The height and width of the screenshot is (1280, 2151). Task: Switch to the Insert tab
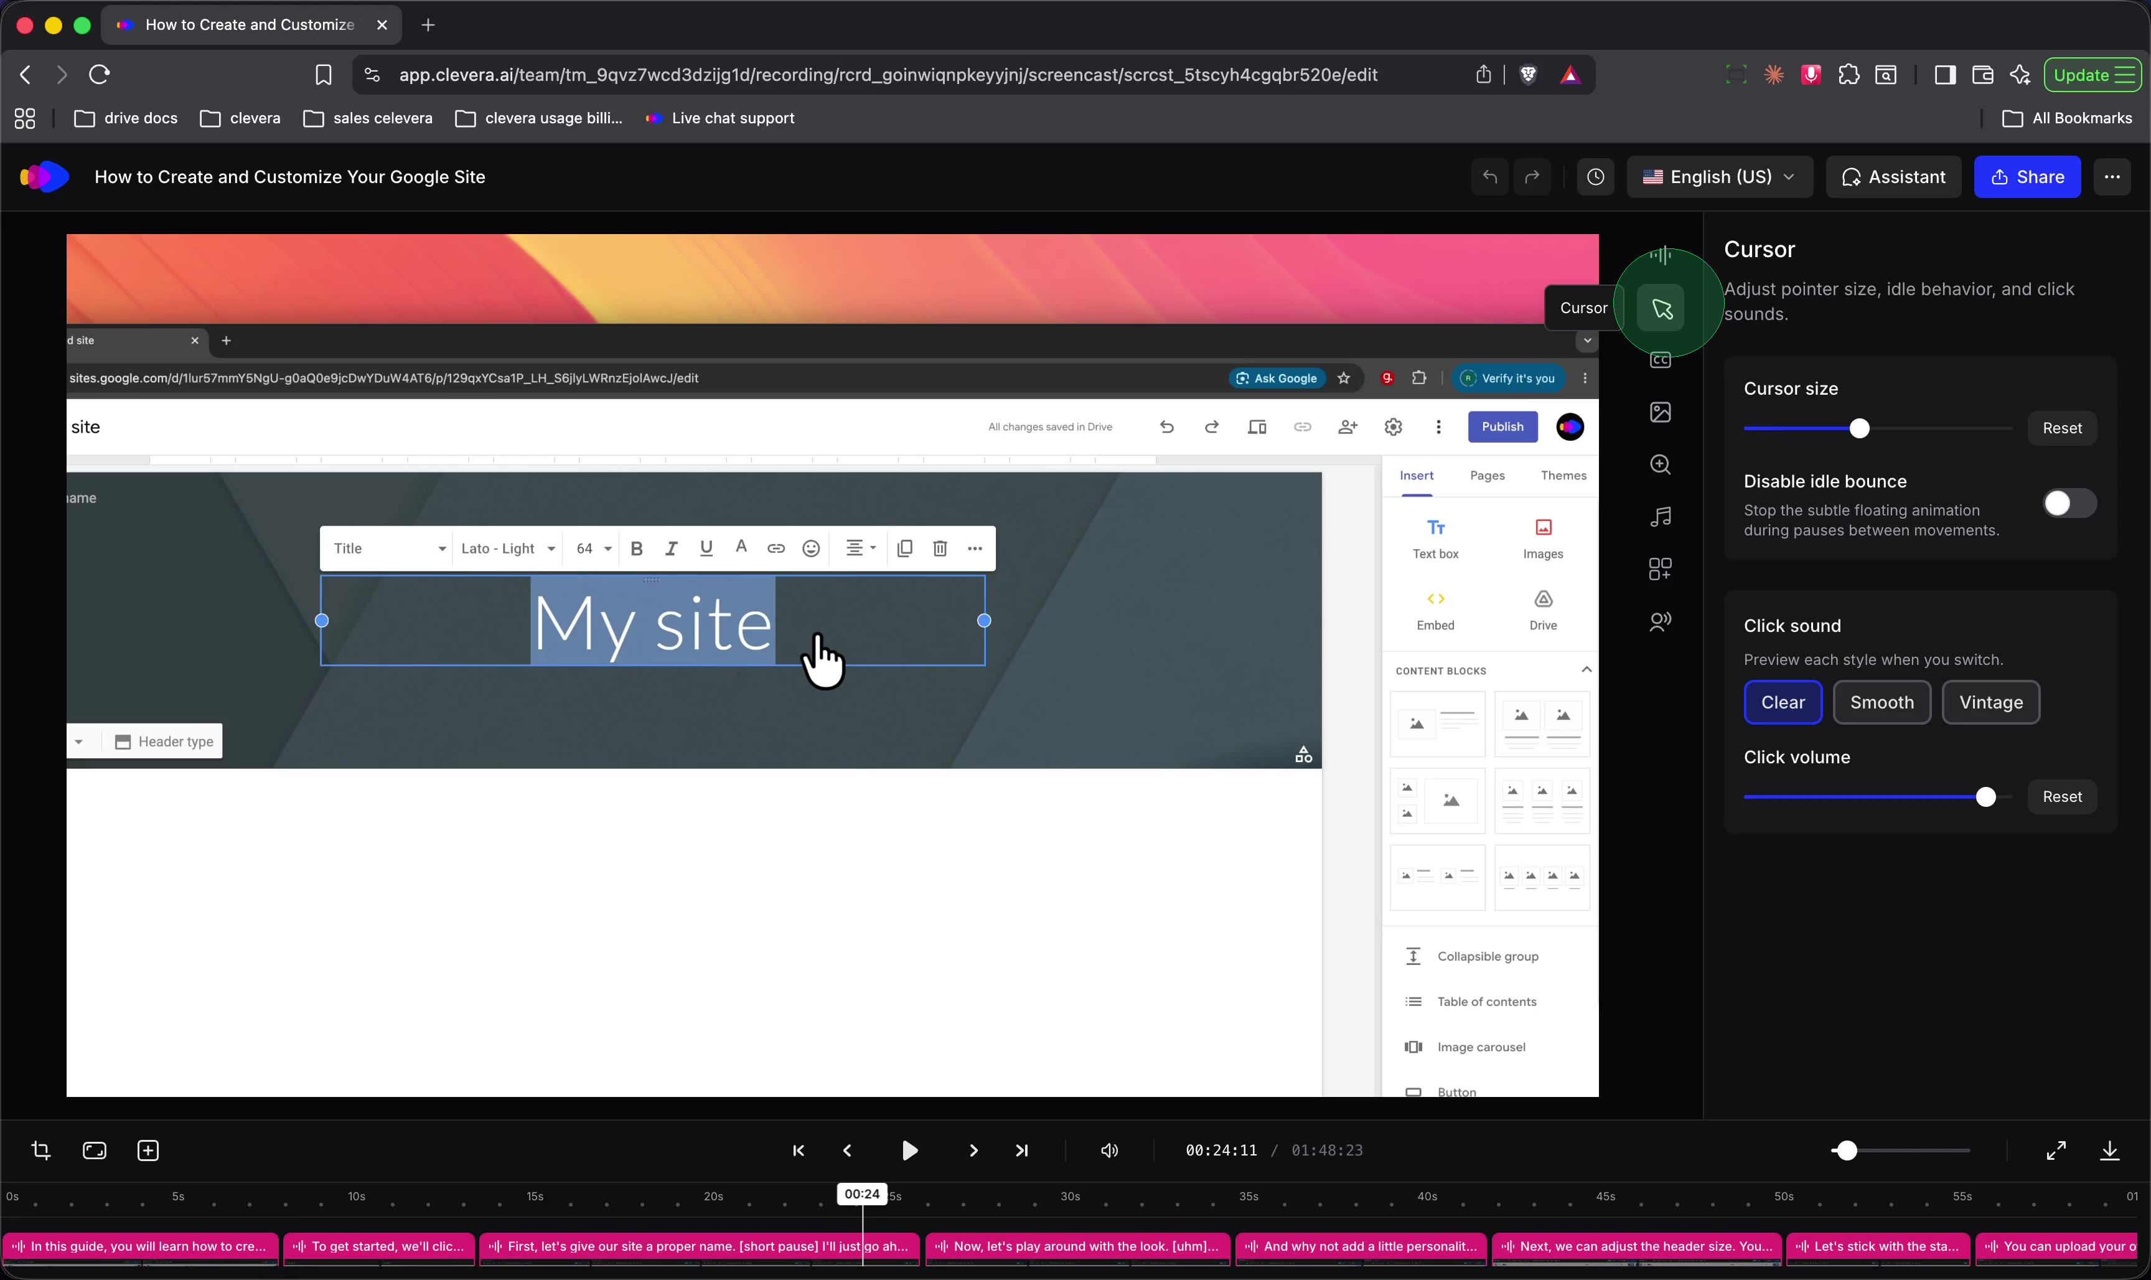pos(1417,475)
